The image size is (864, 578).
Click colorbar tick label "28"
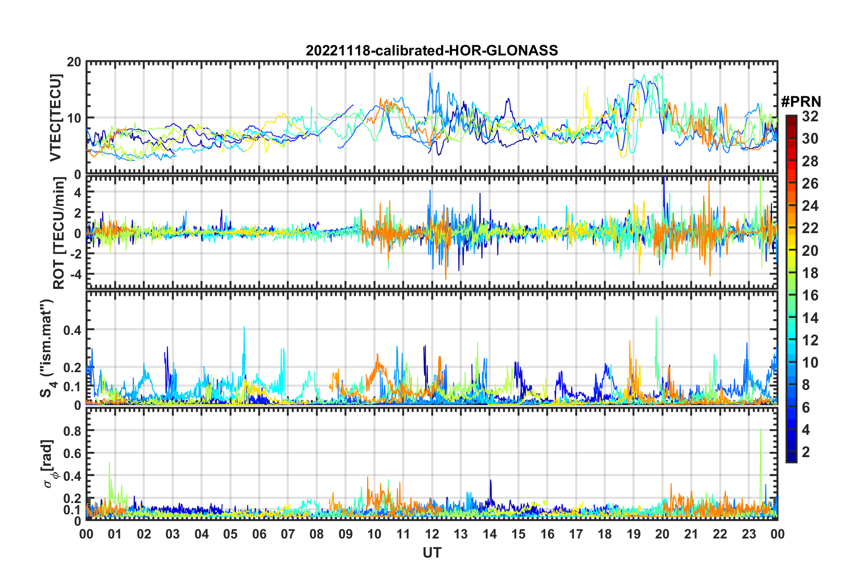[x=810, y=161]
